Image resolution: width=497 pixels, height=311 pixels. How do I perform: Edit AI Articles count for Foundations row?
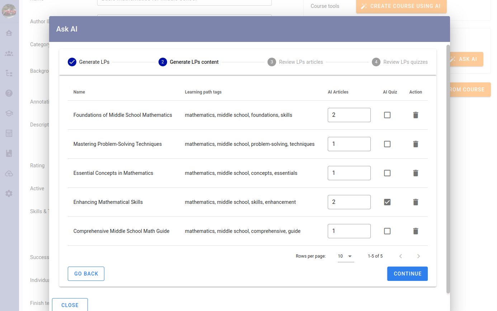click(349, 115)
